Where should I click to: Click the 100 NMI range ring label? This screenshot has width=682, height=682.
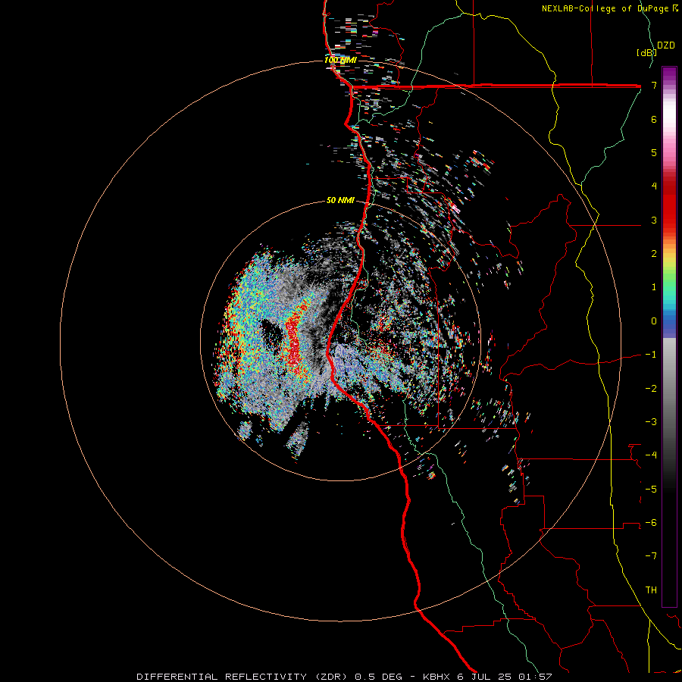pos(340,60)
